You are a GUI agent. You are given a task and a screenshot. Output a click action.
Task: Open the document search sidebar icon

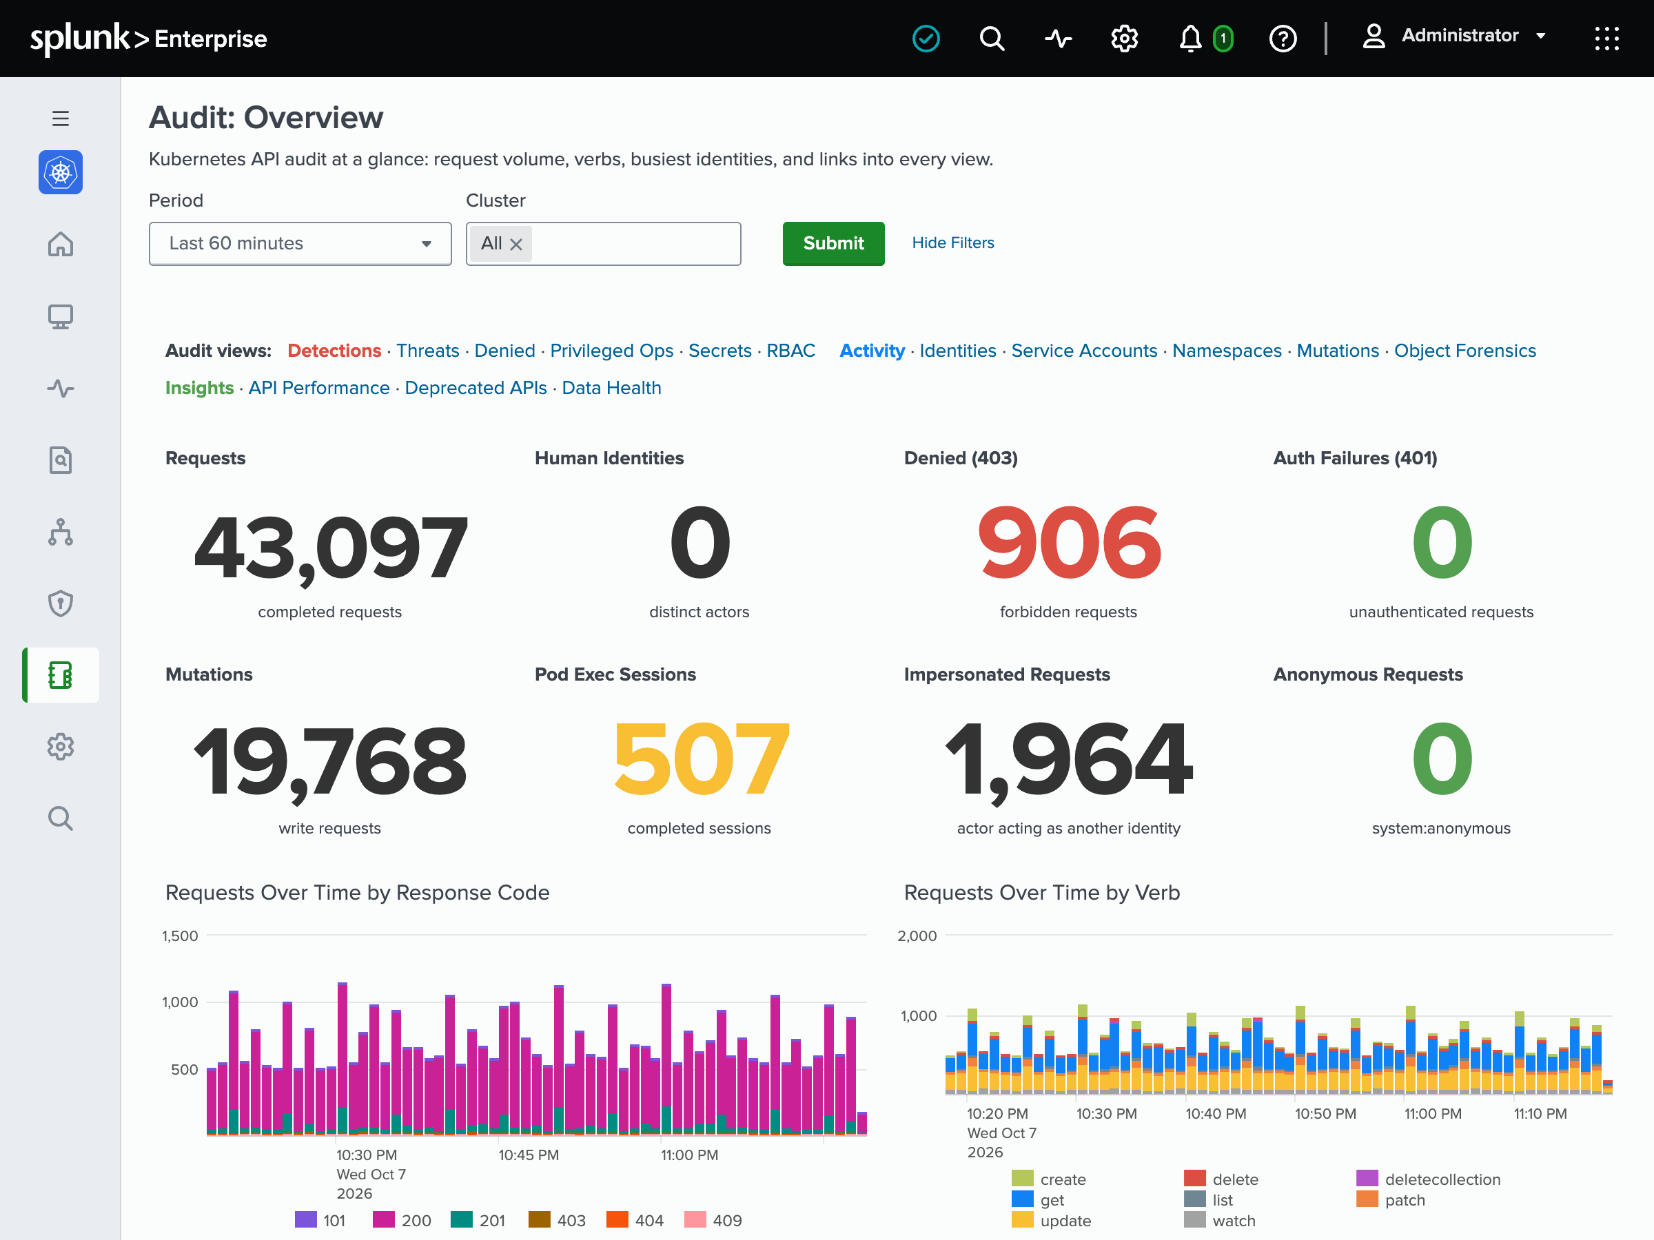tap(61, 459)
